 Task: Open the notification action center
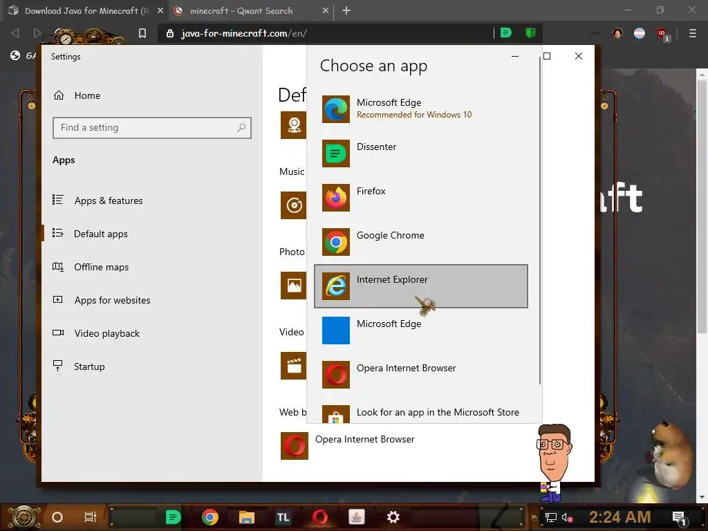679,517
